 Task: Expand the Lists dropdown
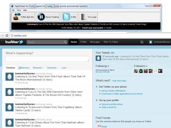coord(64,68)
